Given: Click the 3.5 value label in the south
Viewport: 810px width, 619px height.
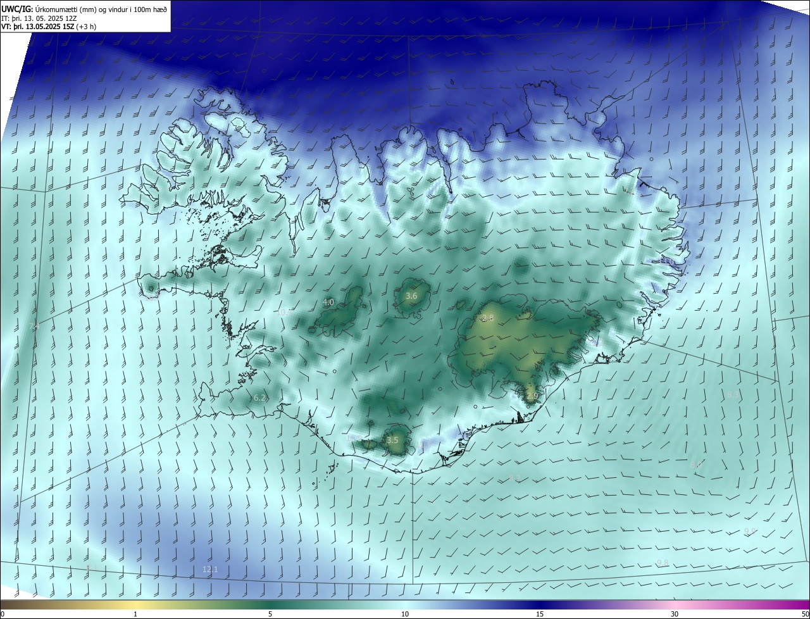Looking at the screenshot, I should 392,440.
